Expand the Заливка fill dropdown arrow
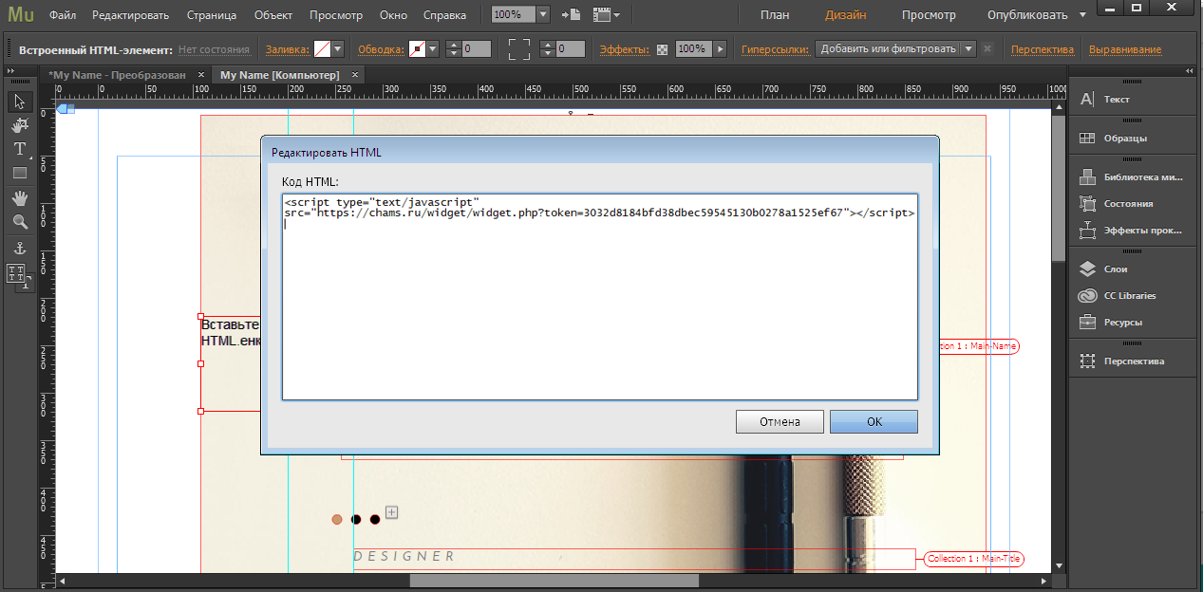The height and width of the screenshot is (592, 1203). [337, 49]
